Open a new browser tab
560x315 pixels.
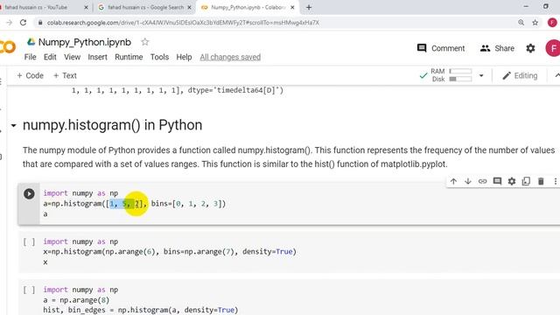pyautogui.click(x=309, y=7)
